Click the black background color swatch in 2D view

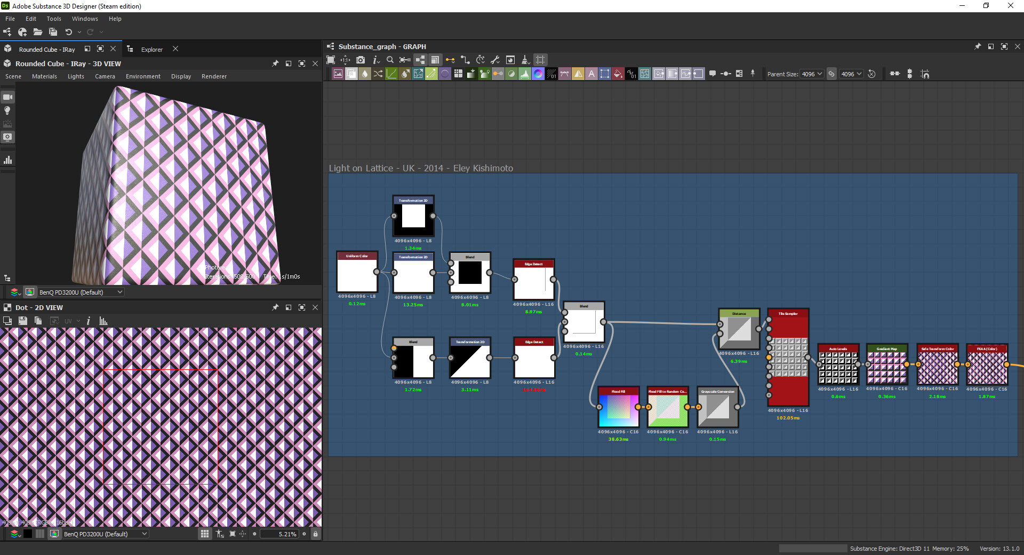pyautogui.click(x=28, y=534)
